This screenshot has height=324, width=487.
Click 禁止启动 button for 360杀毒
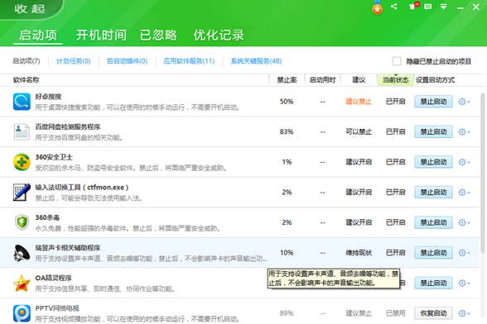pos(433,222)
